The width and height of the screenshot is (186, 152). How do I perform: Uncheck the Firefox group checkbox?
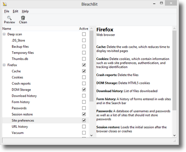tap(84, 65)
